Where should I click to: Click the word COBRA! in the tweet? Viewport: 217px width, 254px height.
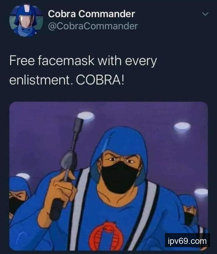(x=100, y=80)
